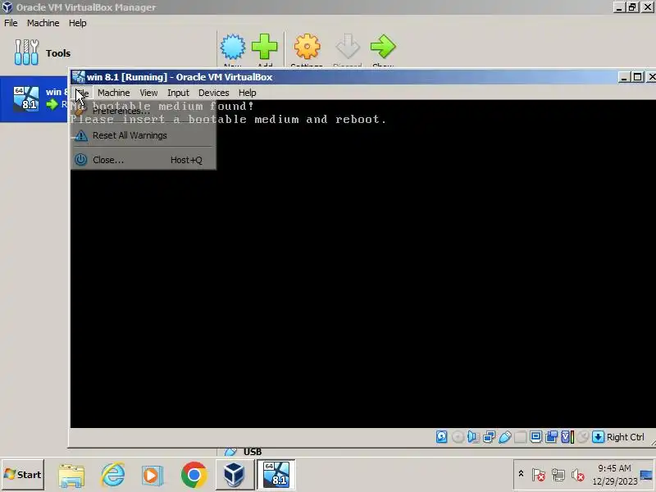Click the New machine icon in Manager toolbar

(x=233, y=47)
